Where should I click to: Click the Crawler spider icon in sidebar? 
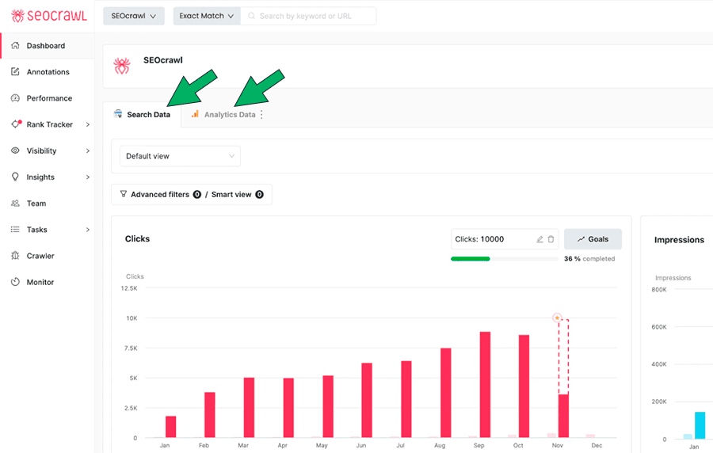tap(15, 256)
